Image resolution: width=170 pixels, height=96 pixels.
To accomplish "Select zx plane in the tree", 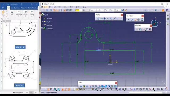I will click(49, 25).
